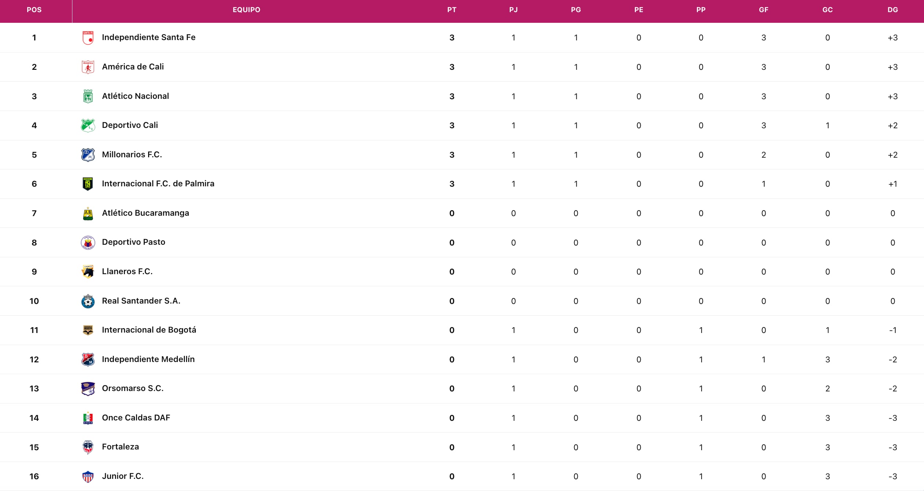Viewport: 924px width, 491px height.
Task: Click the Independiente Santa Fe crest icon
Action: (88, 37)
